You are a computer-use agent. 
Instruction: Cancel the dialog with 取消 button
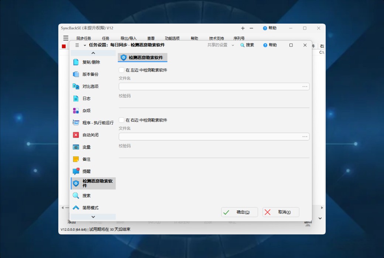coord(281,212)
